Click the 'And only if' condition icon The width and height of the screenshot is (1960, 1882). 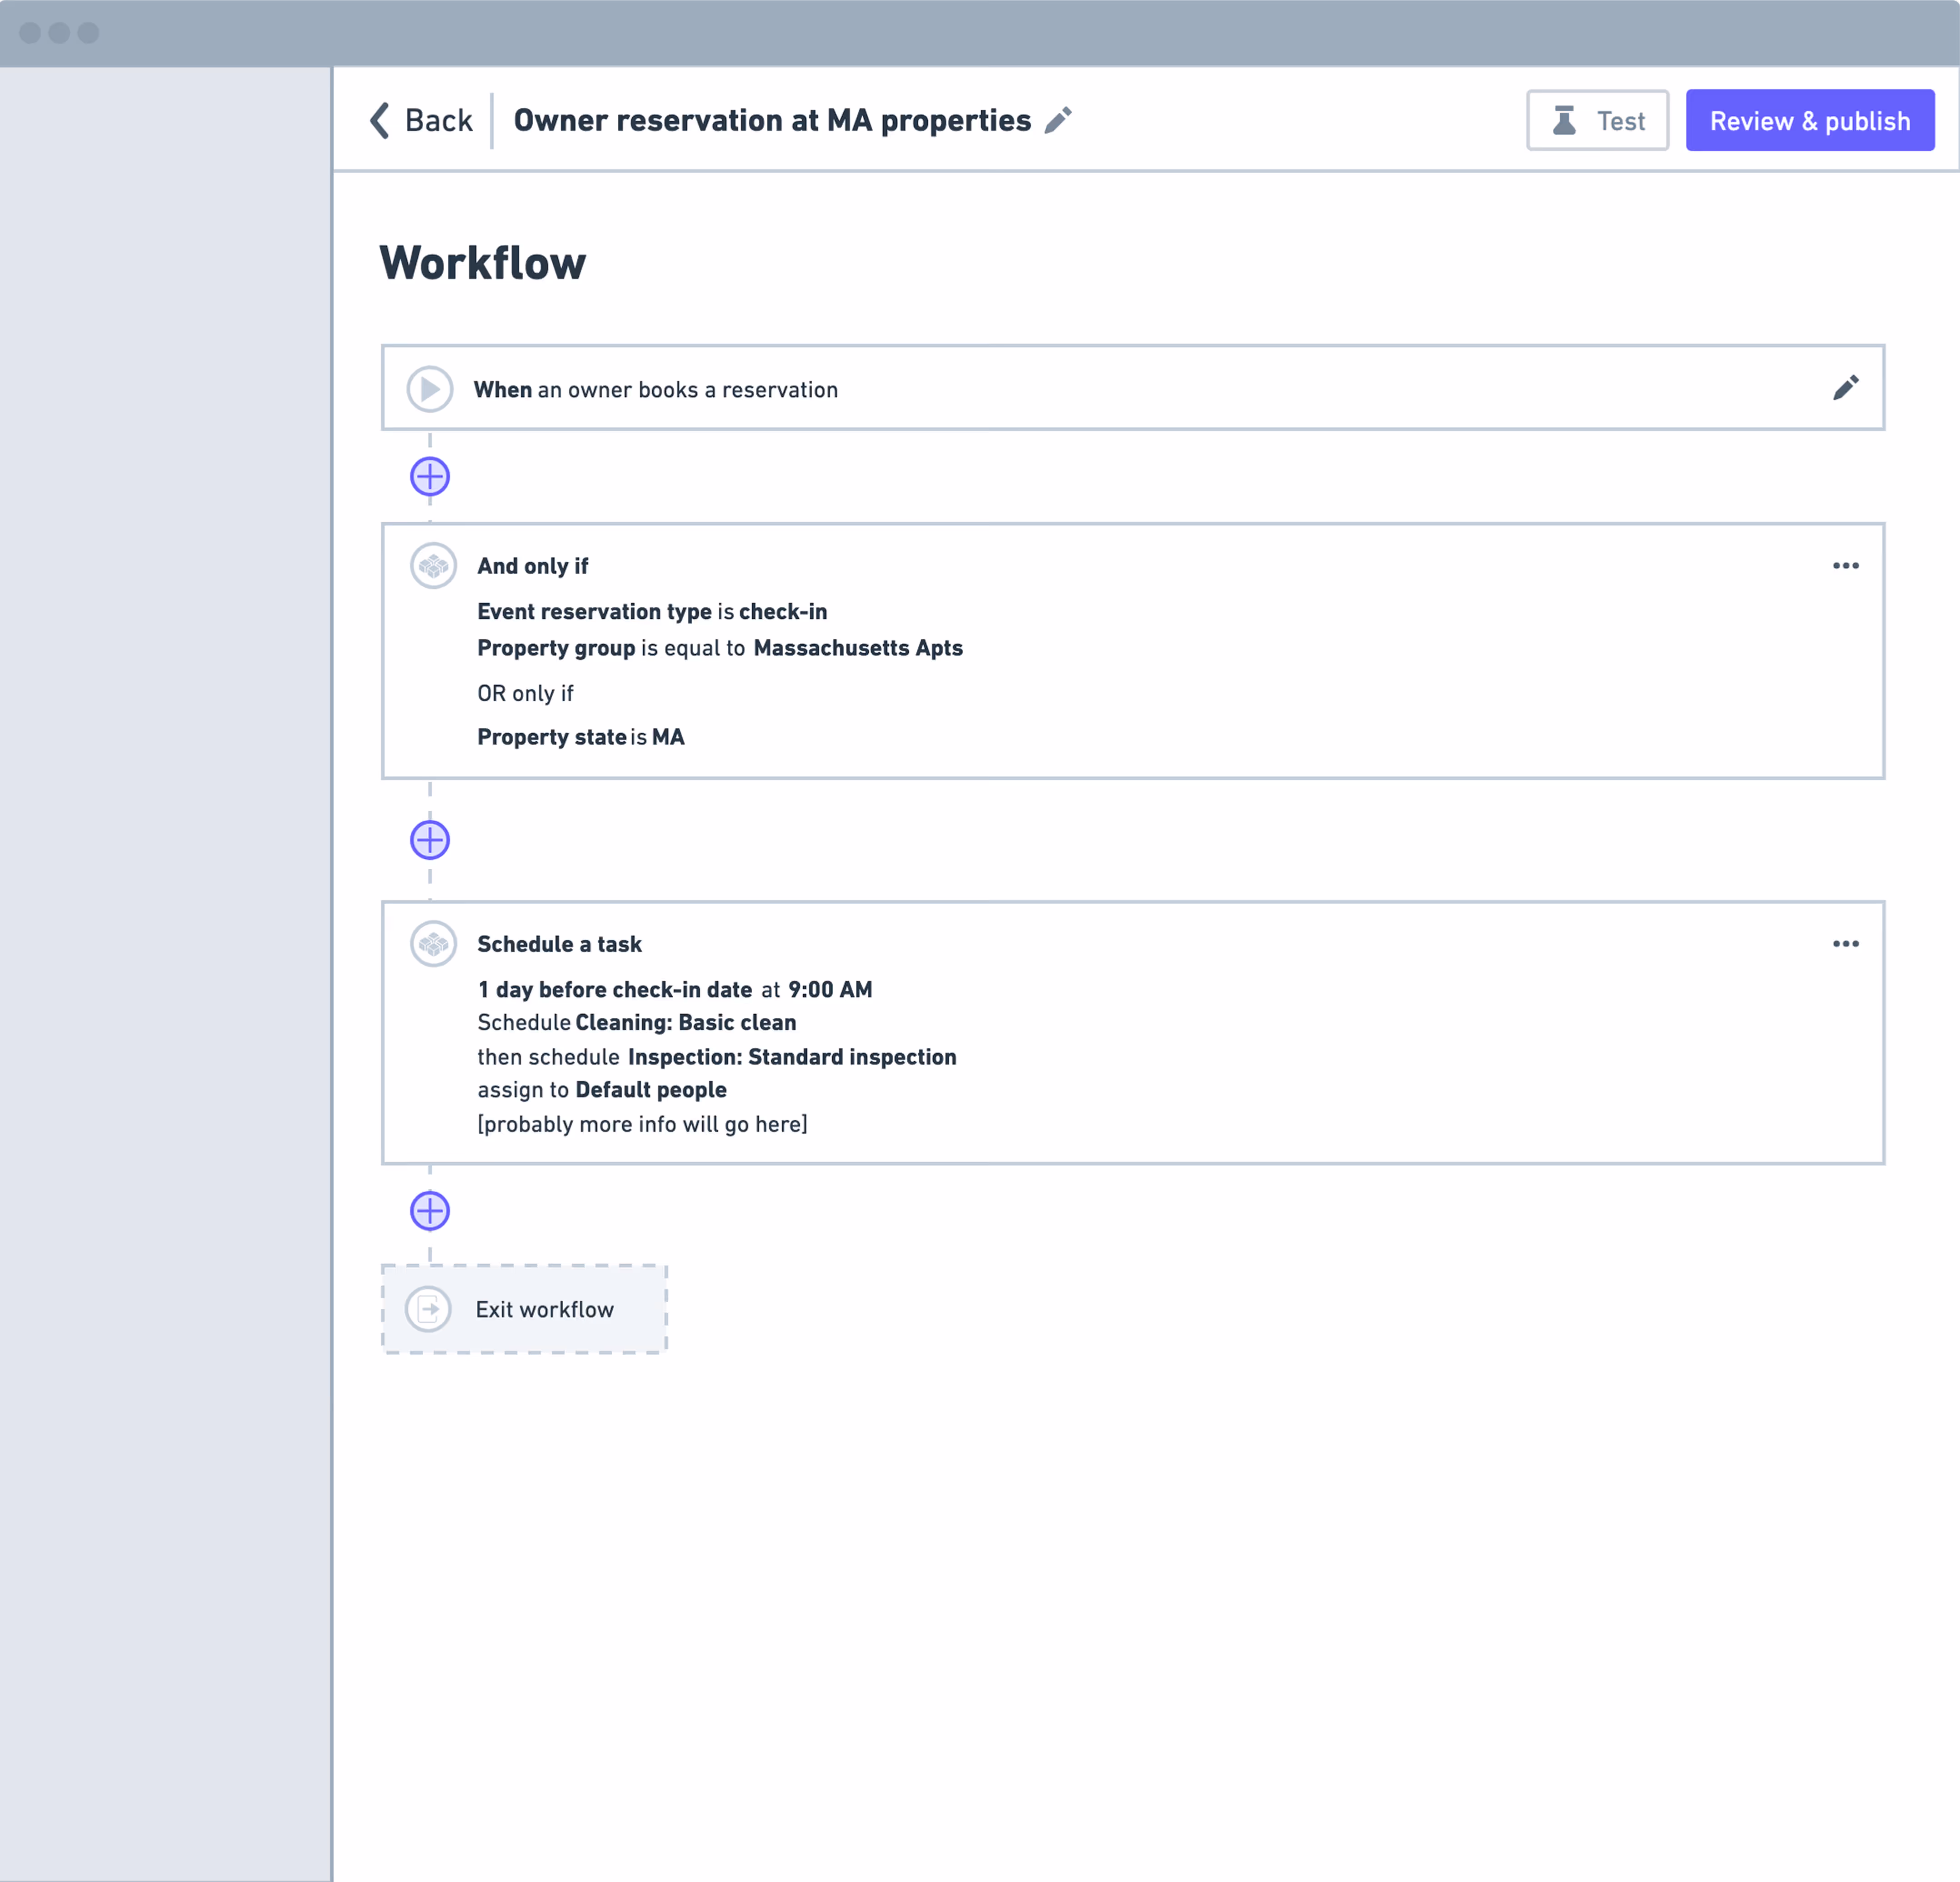pyautogui.click(x=433, y=566)
